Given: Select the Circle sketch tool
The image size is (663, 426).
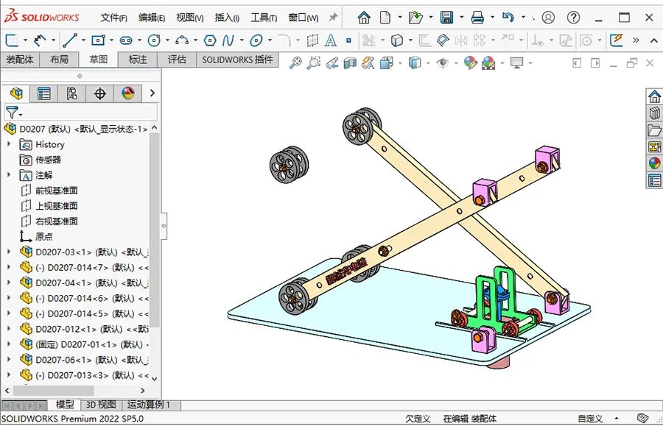Looking at the screenshot, I should [x=154, y=40].
